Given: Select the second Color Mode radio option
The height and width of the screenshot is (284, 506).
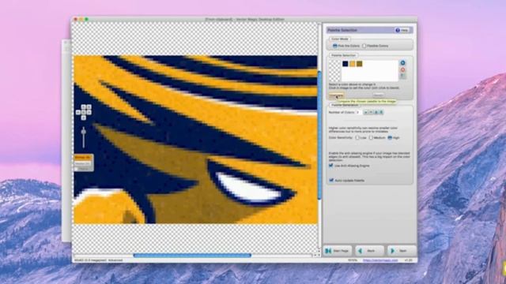Looking at the screenshot, I should pyautogui.click(x=364, y=46).
